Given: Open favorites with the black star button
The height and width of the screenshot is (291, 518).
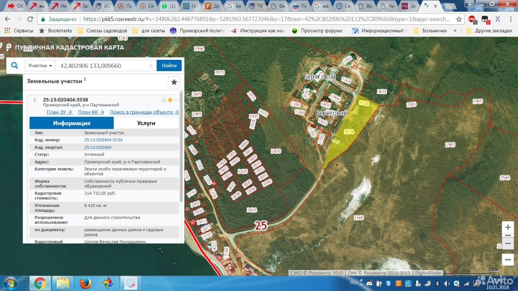Looking at the screenshot, I should tap(174, 82).
